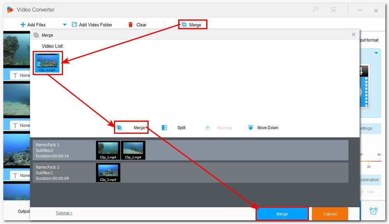Close the Merge dialog
The image size is (389, 224).
coord(354,35)
